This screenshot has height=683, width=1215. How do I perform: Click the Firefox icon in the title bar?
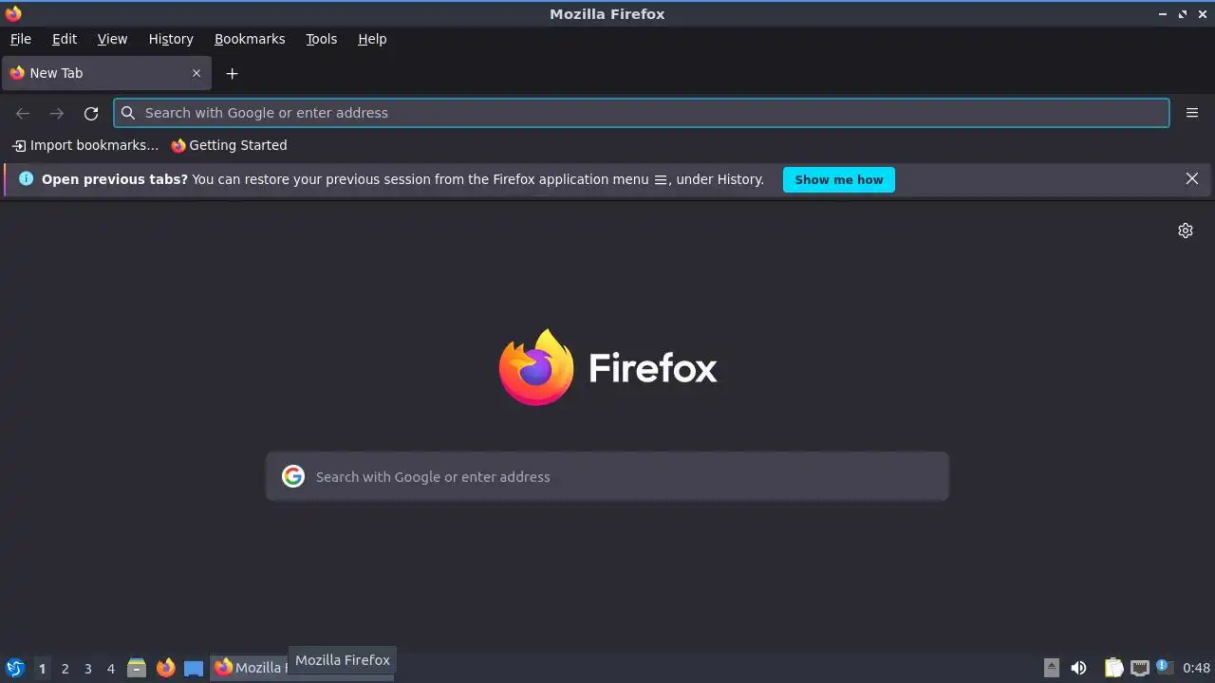pos(13,13)
